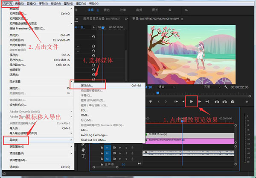Click the Effect Controls playhead marker

point(103,28)
